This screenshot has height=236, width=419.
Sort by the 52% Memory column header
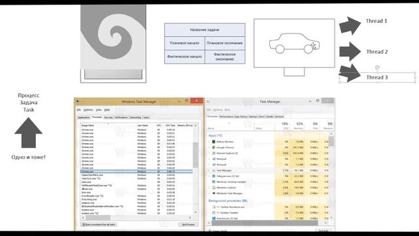pyautogui.click(x=297, y=126)
